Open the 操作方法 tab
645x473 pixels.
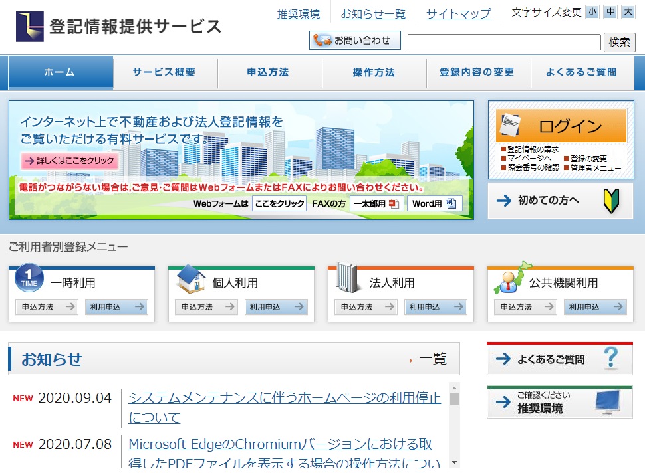pos(374,73)
